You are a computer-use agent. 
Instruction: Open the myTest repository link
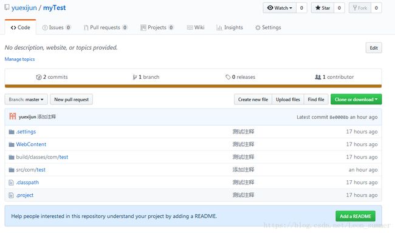pos(55,8)
